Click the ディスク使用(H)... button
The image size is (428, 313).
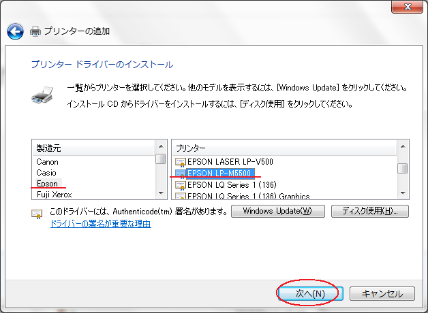tap(370, 211)
